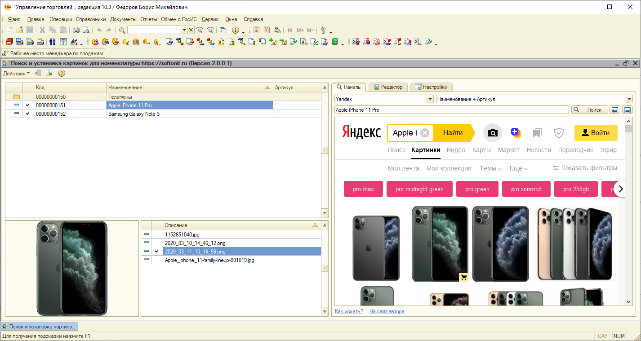The height and width of the screenshot is (341, 641).
Task: Click the browser panel scrollbar down arrow
Action: pos(629,302)
